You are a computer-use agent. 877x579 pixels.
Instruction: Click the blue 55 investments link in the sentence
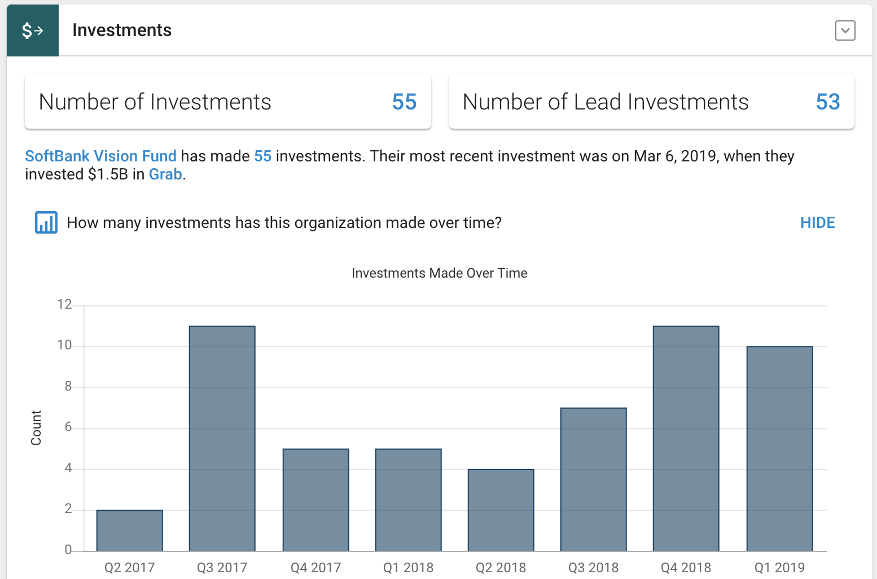[x=262, y=156]
